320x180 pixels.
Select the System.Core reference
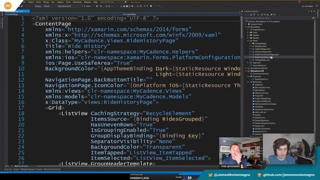tap(260, 118)
